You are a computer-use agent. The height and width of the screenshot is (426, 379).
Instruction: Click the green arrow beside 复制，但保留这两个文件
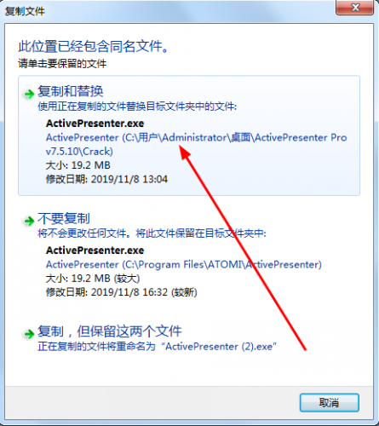(x=29, y=334)
